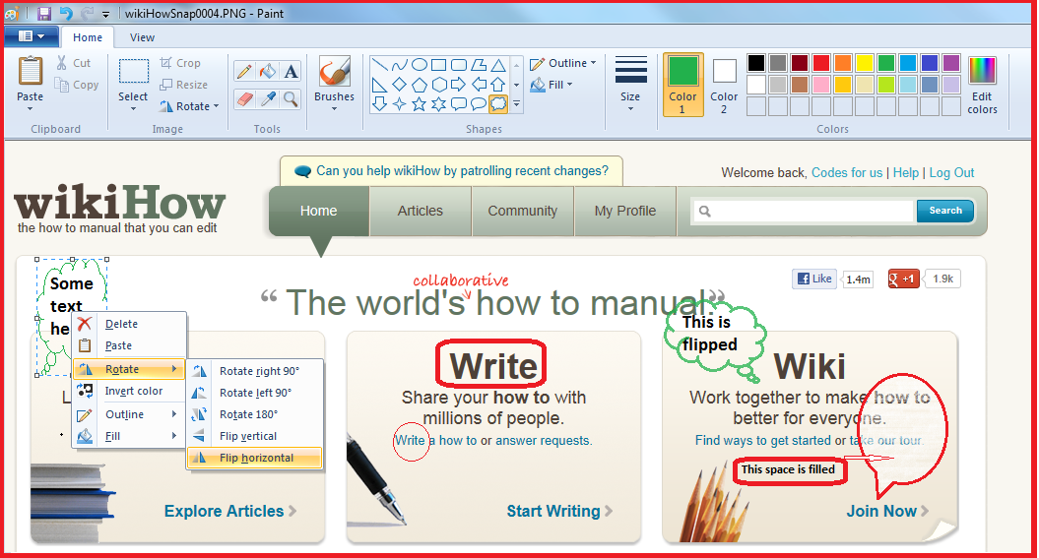The width and height of the screenshot is (1039, 558).
Task: Switch to the View ribbon tab
Action: coord(142,37)
